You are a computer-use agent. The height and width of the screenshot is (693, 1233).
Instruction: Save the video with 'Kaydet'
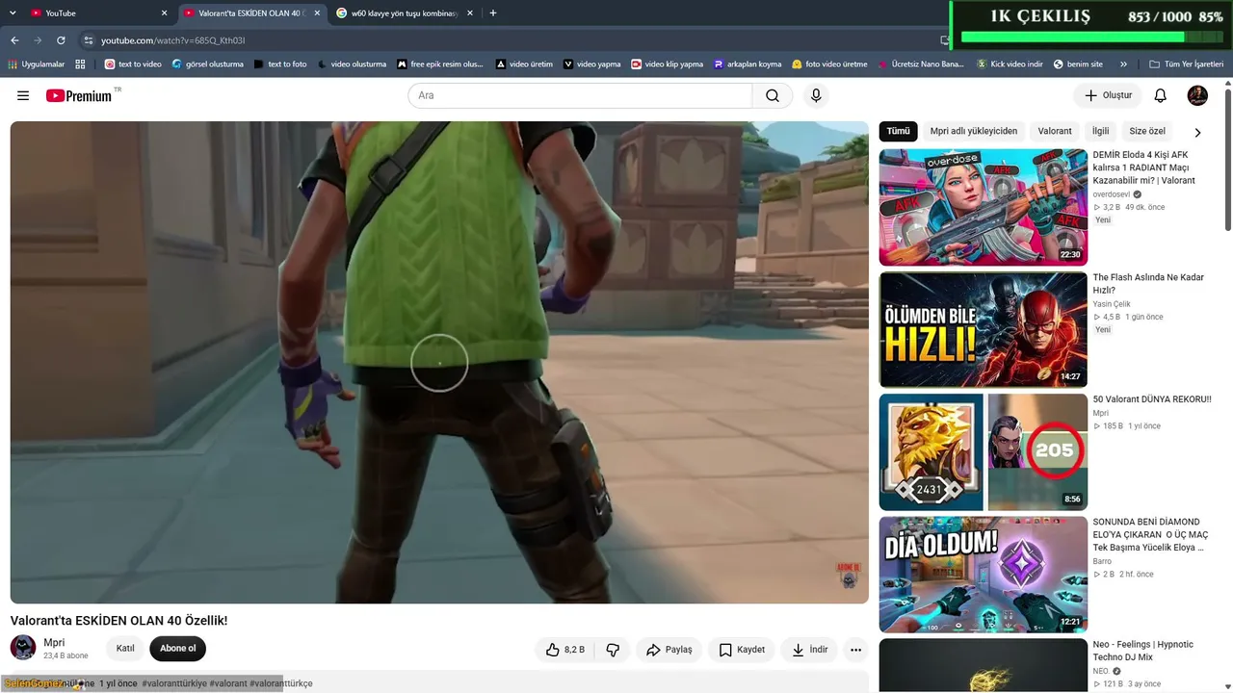(x=742, y=650)
